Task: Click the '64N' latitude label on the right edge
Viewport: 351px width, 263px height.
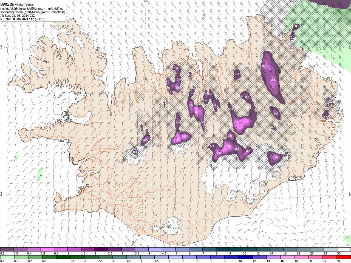Action: (x=350, y=193)
